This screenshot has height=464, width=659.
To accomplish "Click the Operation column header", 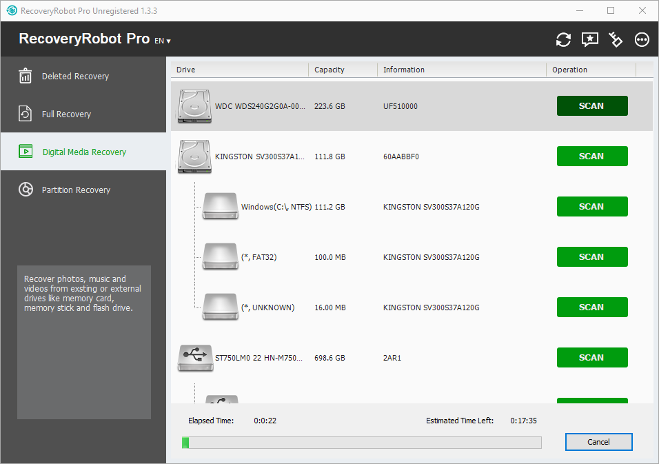I will (x=591, y=70).
